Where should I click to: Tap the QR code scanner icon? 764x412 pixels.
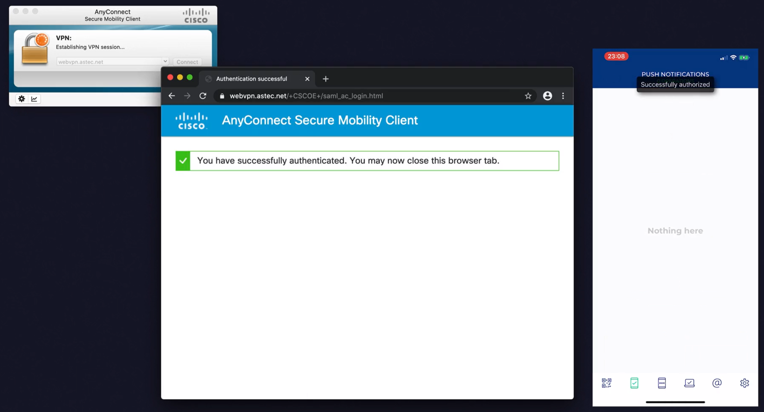pyautogui.click(x=607, y=383)
